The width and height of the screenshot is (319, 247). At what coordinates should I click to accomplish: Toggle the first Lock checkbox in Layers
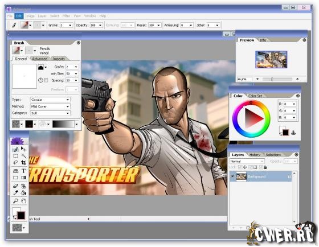coord(240,167)
